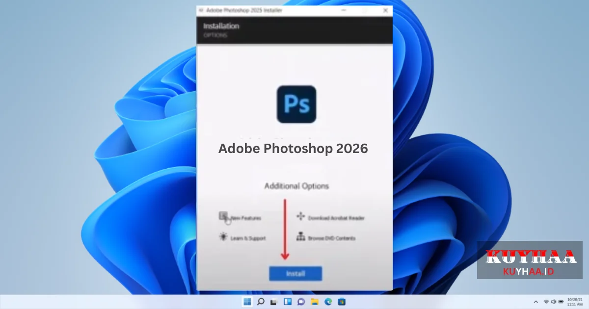Open the Windows Start menu
This screenshot has width=589, height=309.
(x=247, y=302)
